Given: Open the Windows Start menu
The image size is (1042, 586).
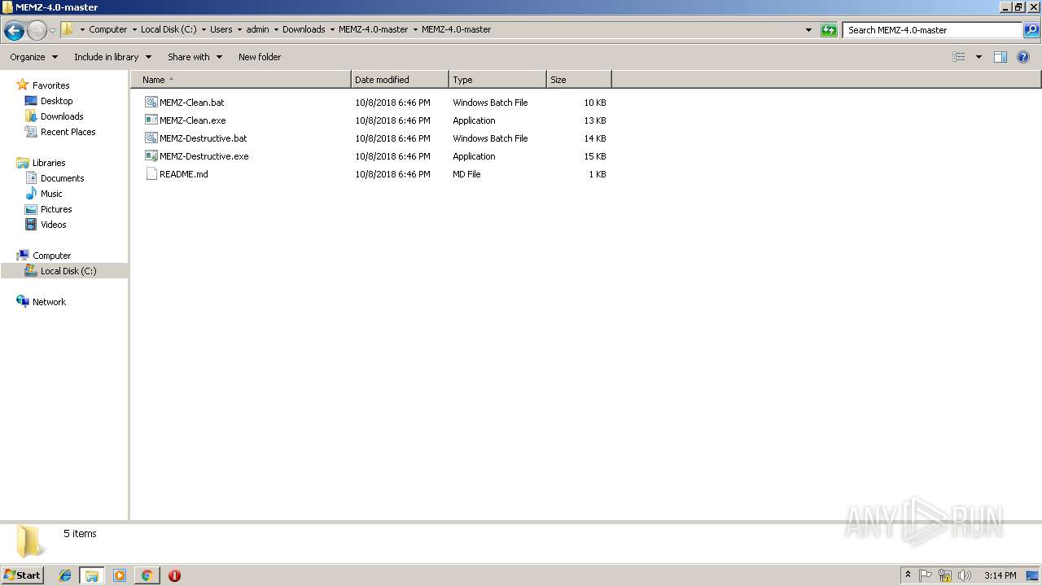Looking at the screenshot, I should click(23, 575).
